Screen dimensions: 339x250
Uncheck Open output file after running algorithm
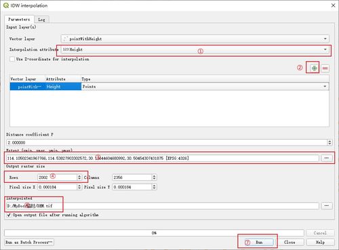9,215
